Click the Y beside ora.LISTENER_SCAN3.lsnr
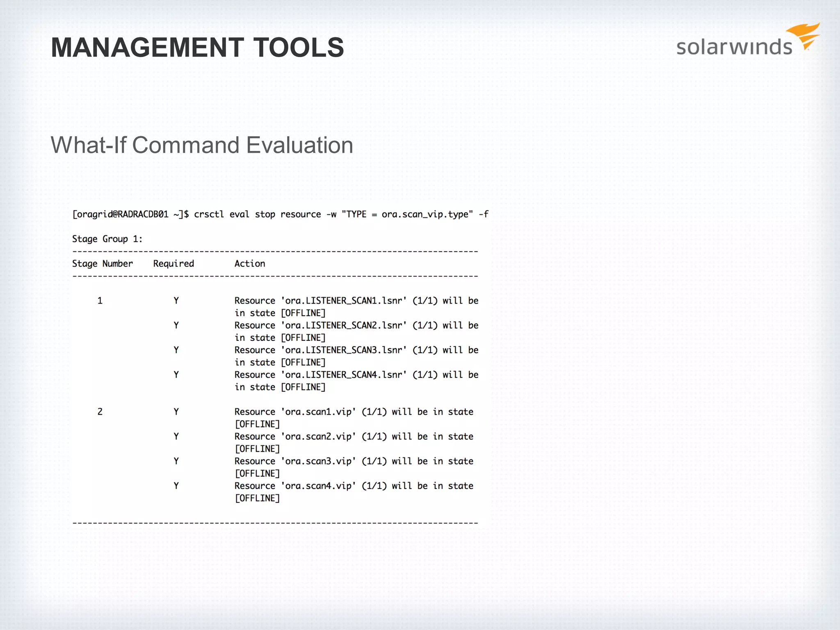The height and width of the screenshot is (630, 840). (176, 350)
